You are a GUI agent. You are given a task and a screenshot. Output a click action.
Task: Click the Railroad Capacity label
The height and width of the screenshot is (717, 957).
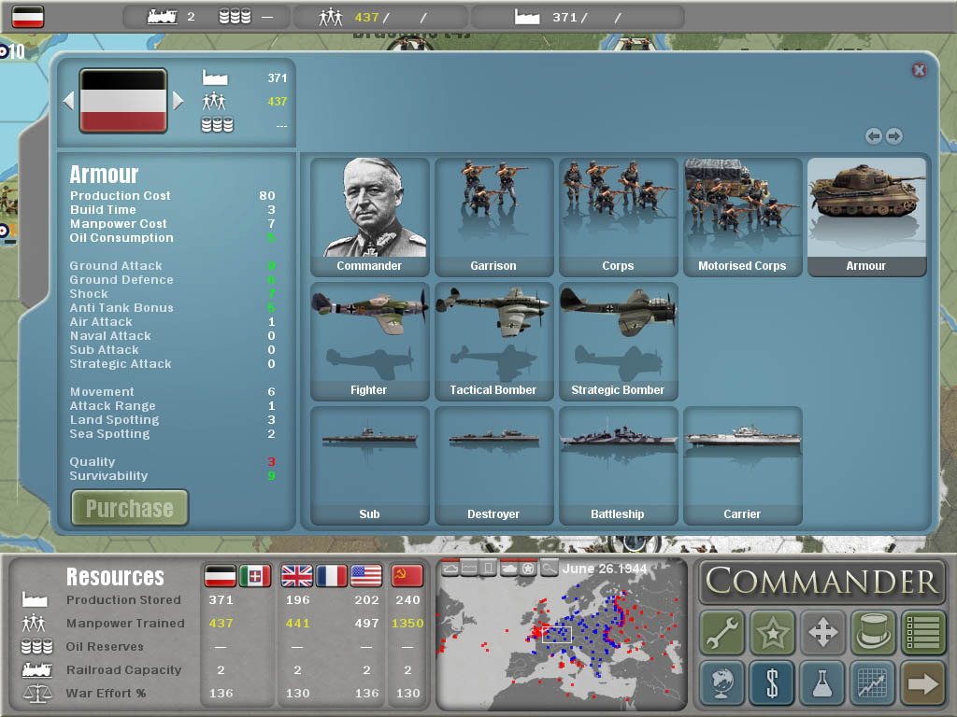124,669
